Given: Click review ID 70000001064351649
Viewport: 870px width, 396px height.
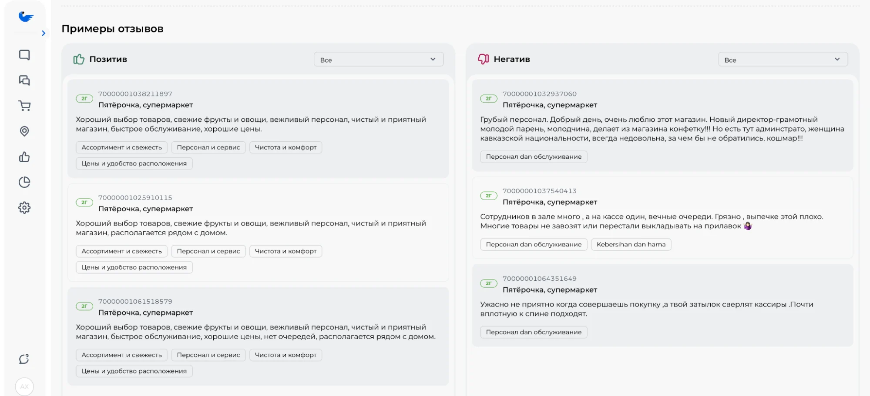Looking at the screenshot, I should pos(540,279).
